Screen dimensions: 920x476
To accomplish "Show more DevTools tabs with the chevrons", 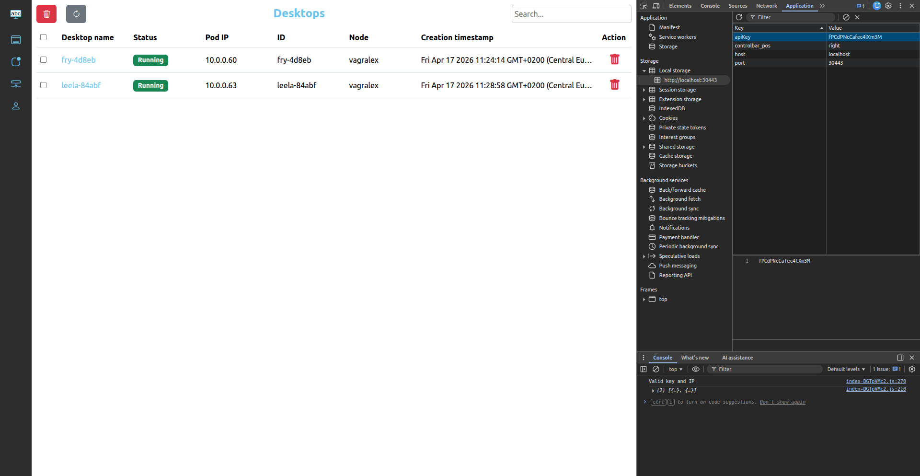I will coord(822,6).
